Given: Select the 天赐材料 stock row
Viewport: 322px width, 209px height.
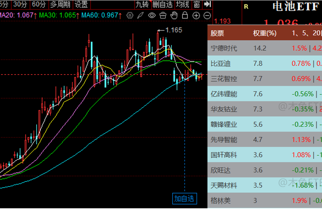Looking at the screenshot, I should coord(265,185).
